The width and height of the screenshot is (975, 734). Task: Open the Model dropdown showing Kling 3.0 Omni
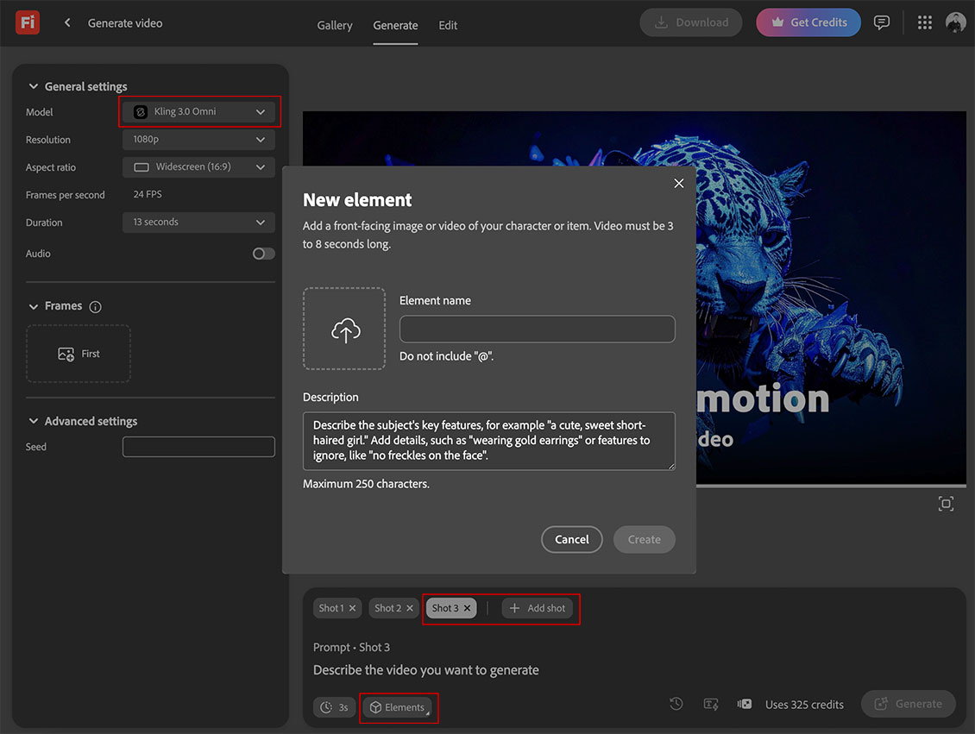pos(198,112)
